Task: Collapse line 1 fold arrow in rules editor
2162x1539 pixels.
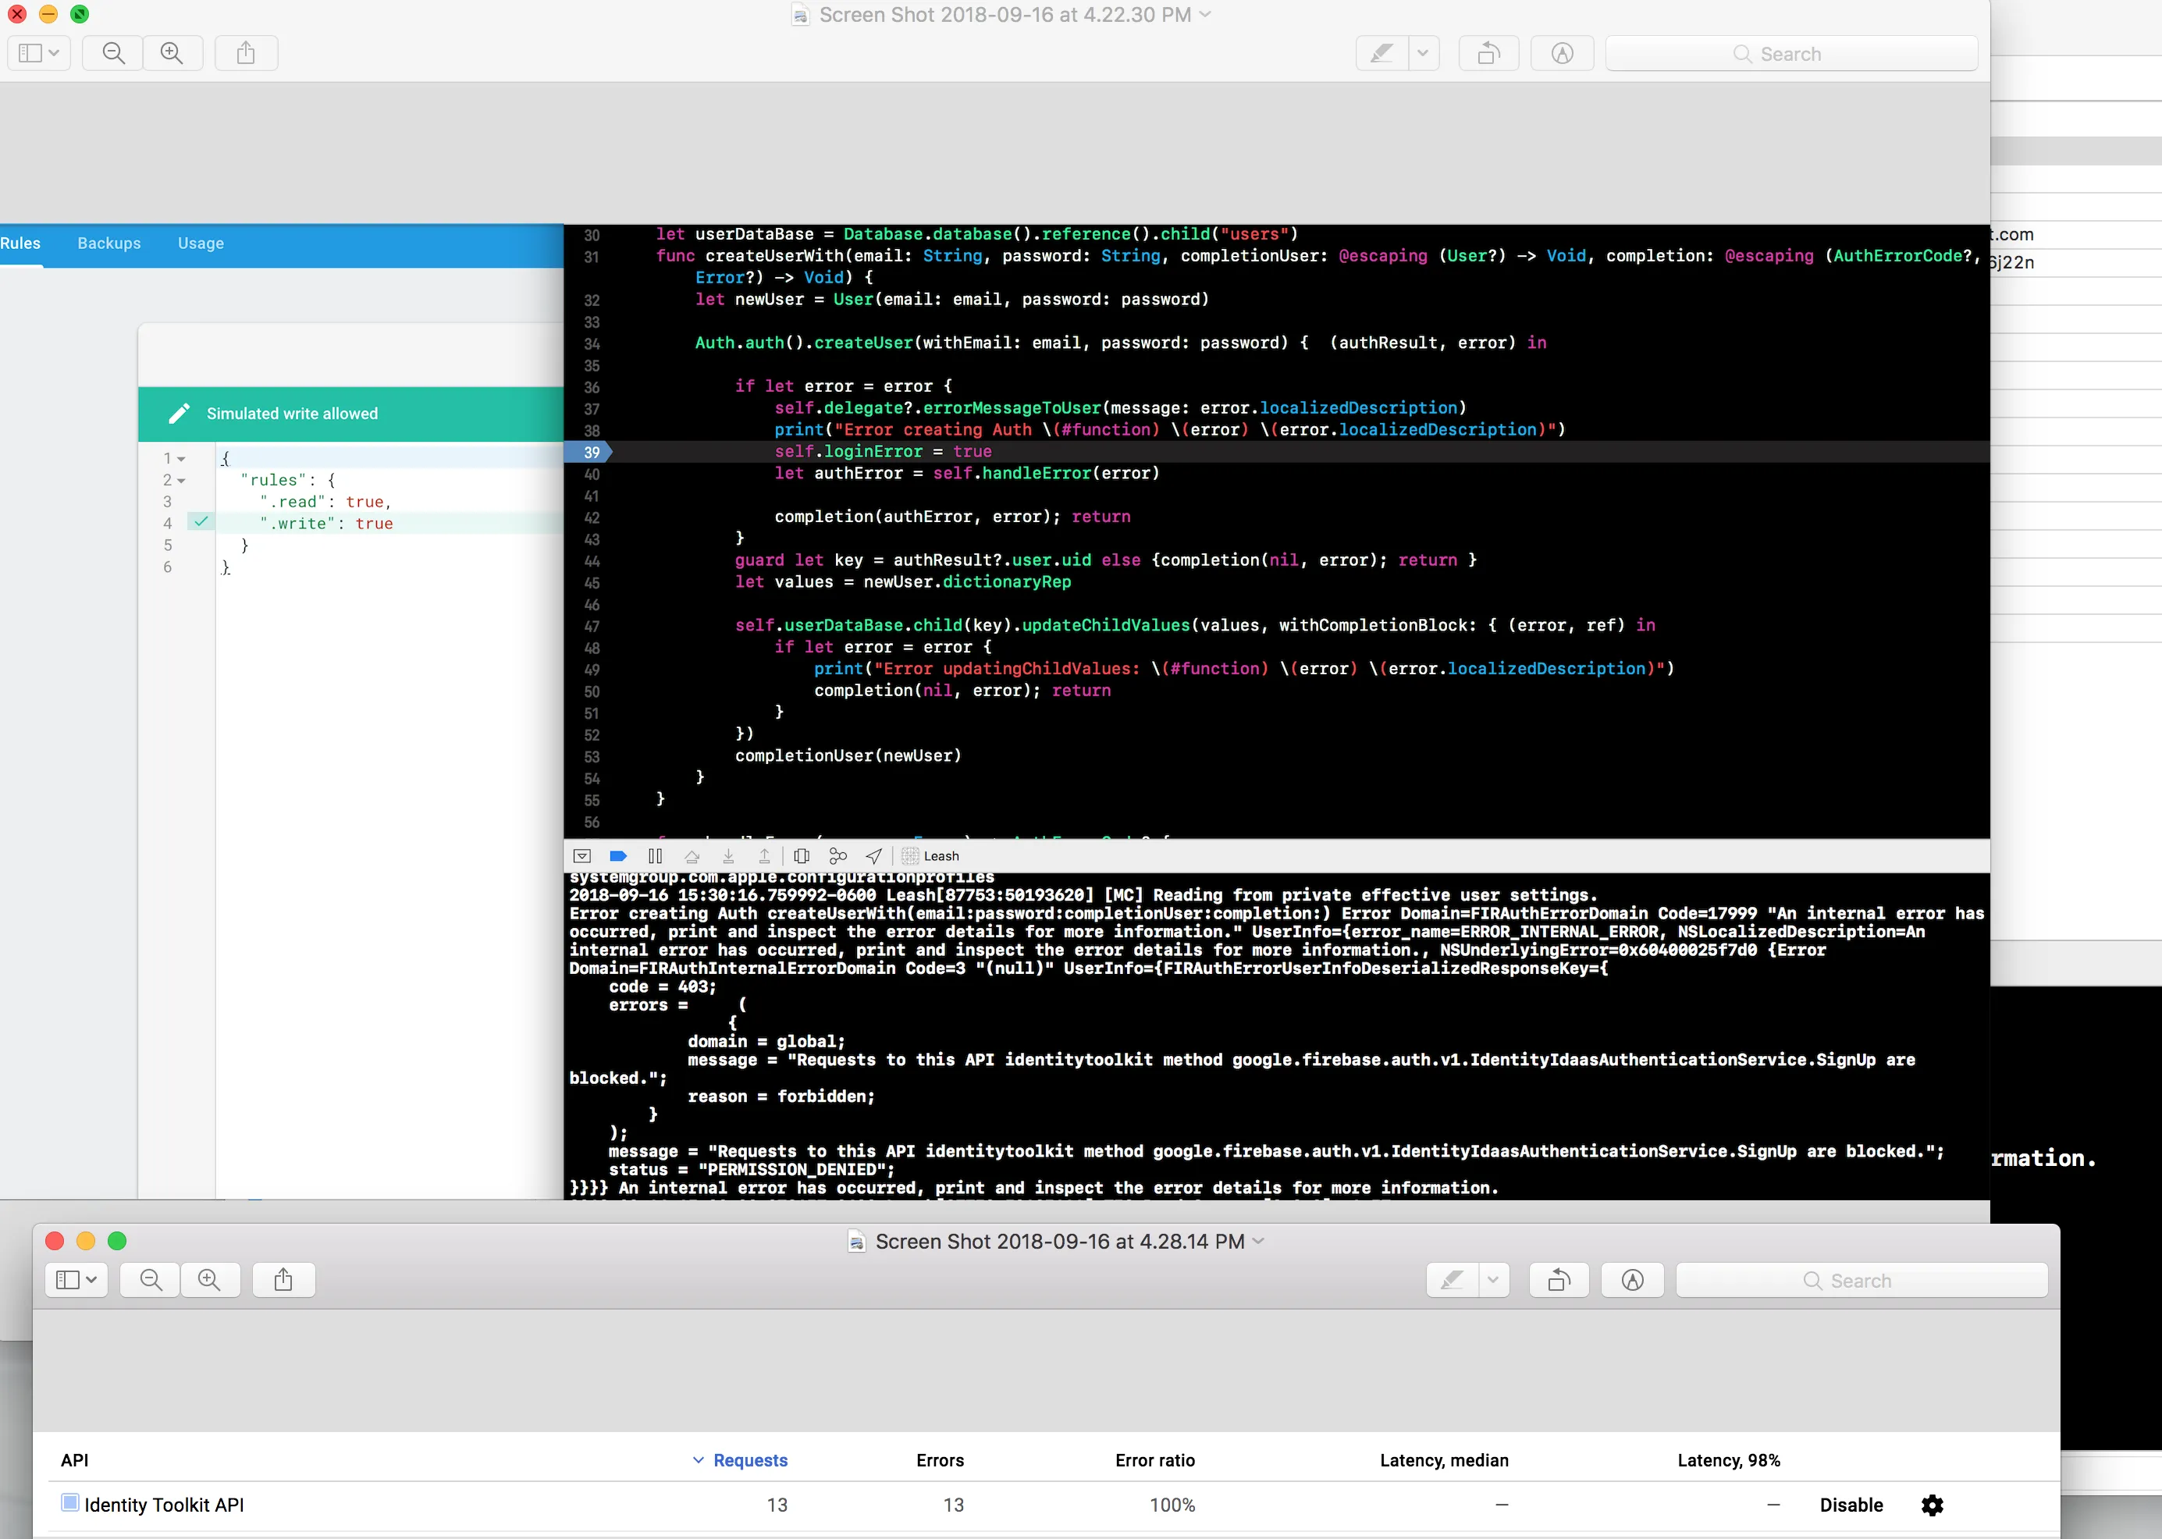Action: [x=181, y=459]
